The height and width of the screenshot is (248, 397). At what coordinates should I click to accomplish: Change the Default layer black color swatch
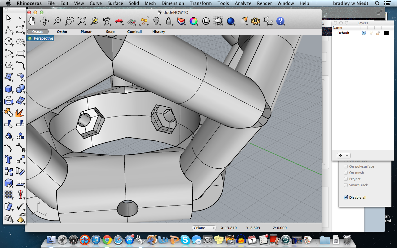[386, 33]
